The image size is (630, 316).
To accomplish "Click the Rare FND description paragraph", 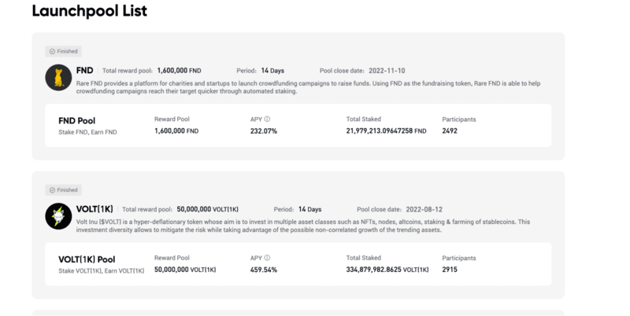I will tap(308, 87).
